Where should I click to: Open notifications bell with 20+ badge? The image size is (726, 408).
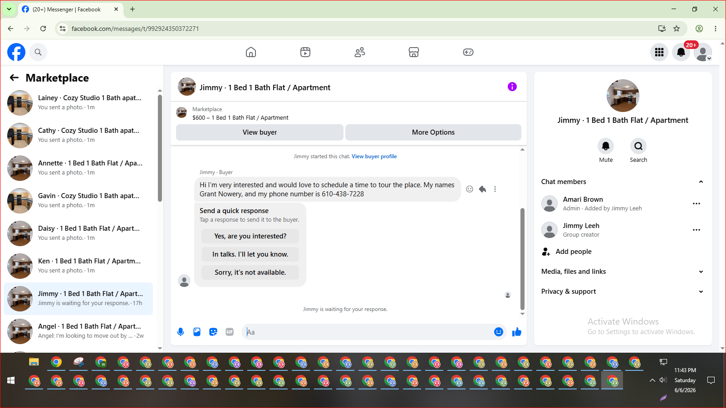681,52
